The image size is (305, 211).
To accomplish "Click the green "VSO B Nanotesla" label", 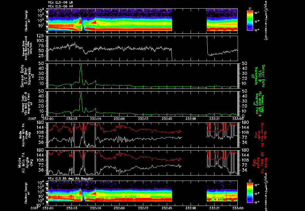I will tap(258, 76).
